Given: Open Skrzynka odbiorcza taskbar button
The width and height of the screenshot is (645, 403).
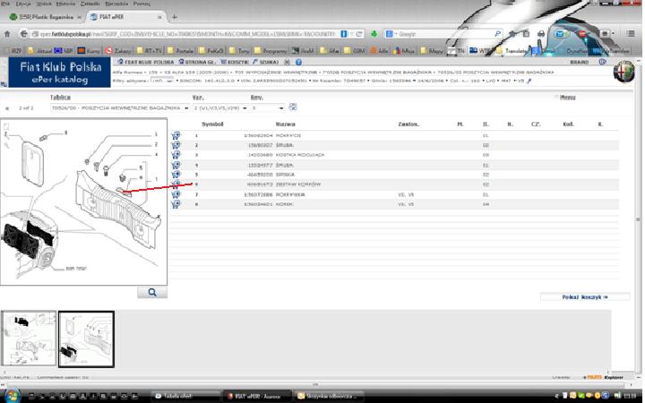Looking at the screenshot, I should click(x=329, y=396).
